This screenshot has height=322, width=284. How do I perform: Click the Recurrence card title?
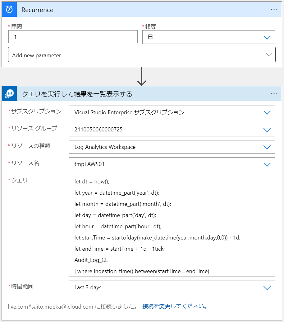(x=38, y=10)
